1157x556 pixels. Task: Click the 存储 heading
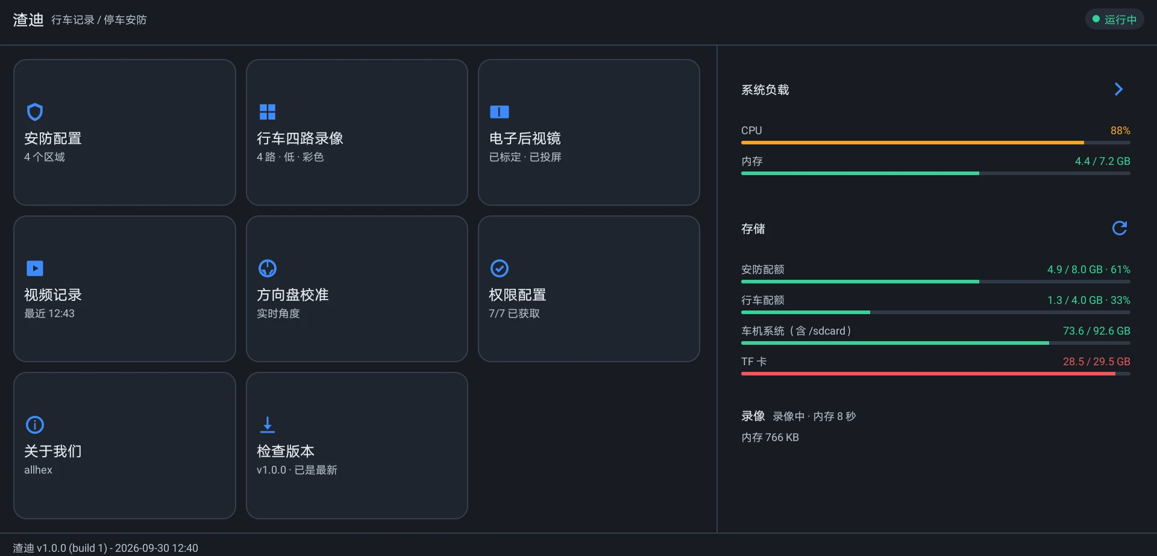pyautogui.click(x=753, y=229)
